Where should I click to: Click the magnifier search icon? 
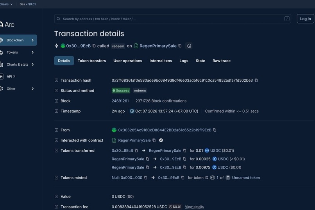[58, 19]
